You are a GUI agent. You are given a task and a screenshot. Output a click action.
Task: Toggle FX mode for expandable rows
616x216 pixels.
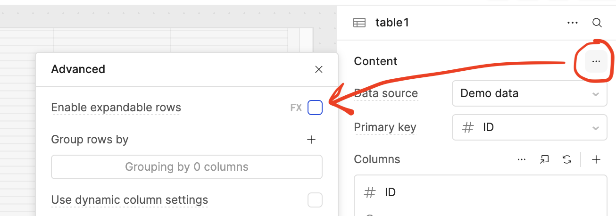(x=296, y=108)
